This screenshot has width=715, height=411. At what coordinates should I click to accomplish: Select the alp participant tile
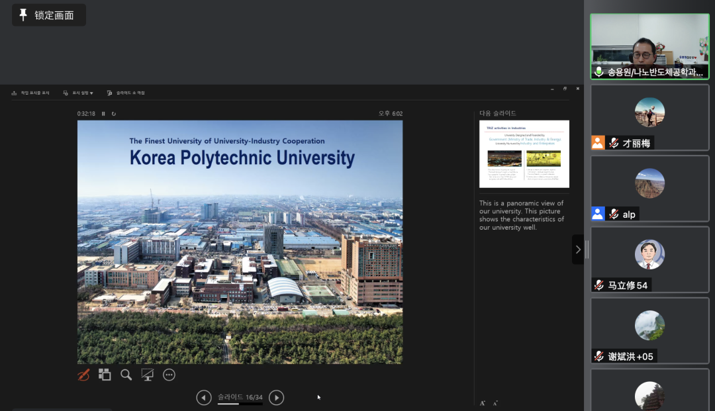click(x=649, y=189)
